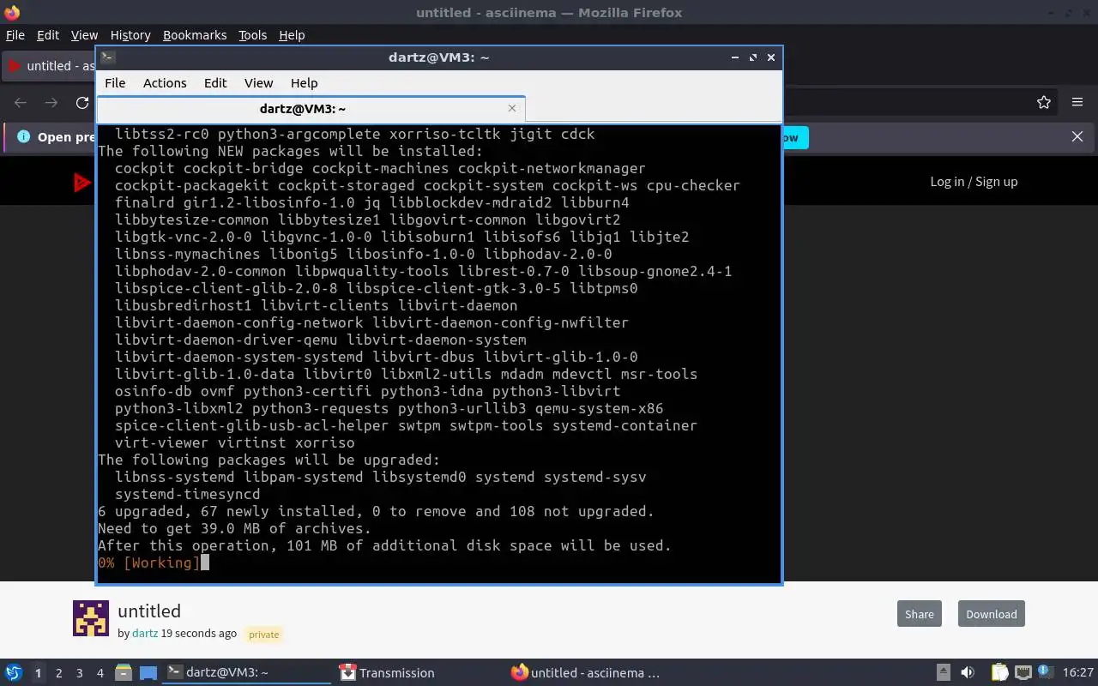Screen dimensions: 1098x686
Task: Click the 'systemd-timesyncd' line in terminal
Action: (x=187, y=494)
